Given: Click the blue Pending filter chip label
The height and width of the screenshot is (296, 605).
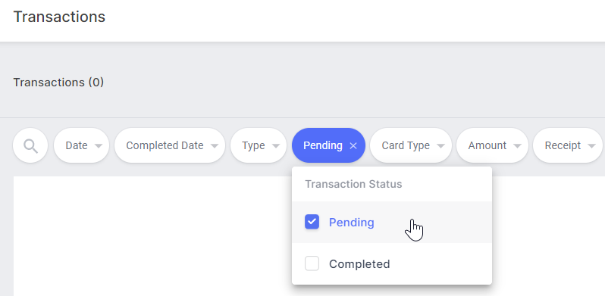Looking at the screenshot, I should pos(323,145).
